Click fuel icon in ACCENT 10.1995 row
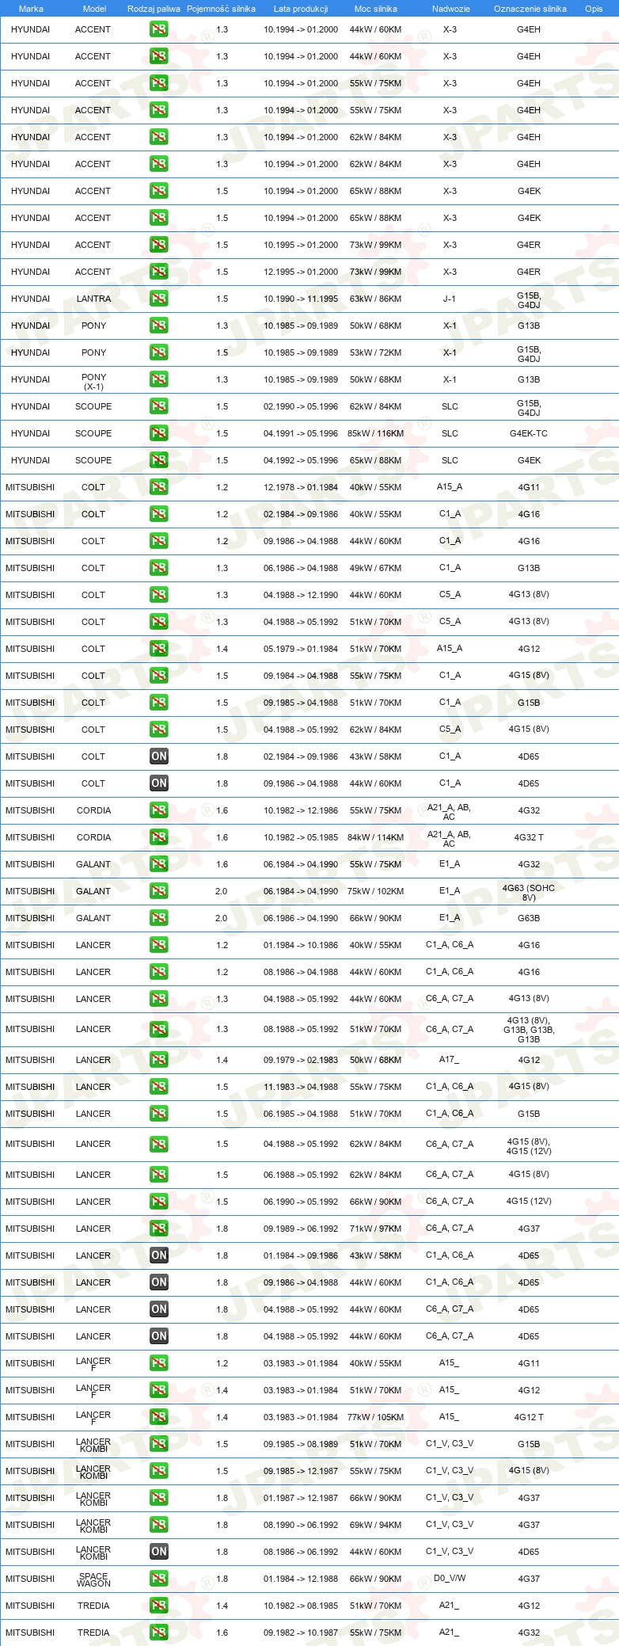619x1646 pixels. pyautogui.click(x=158, y=245)
